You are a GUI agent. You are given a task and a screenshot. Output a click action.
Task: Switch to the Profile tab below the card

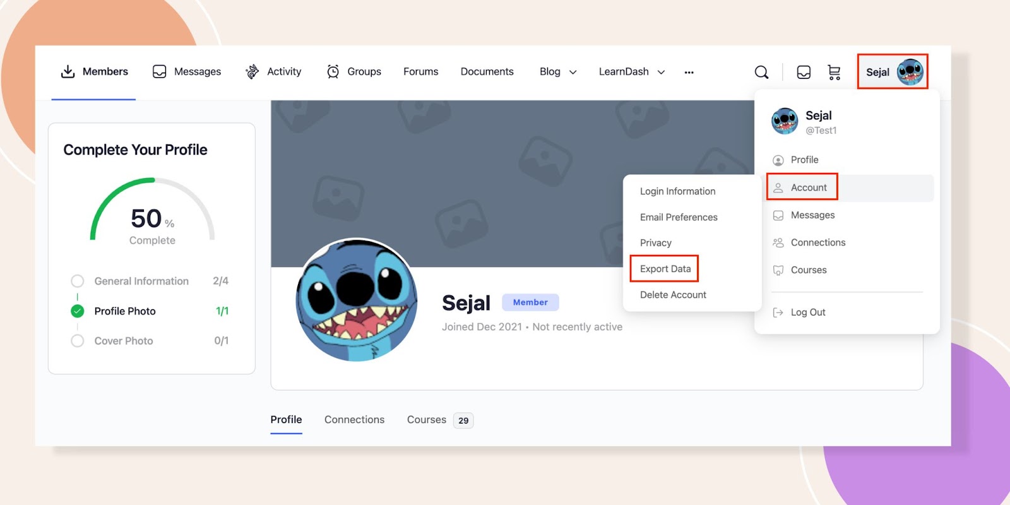pos(286,420)
